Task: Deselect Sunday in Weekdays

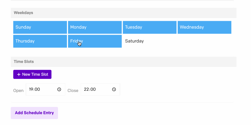Action: tap(40, 27)
